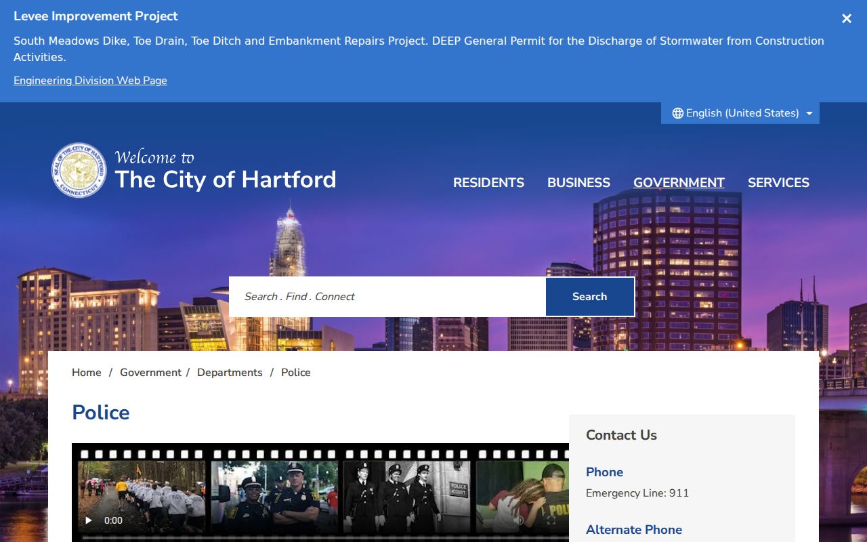Screen dimensions: 867x542
Task: Click the 'Levee Improvement Project' banner title
Action: point(96,16)
